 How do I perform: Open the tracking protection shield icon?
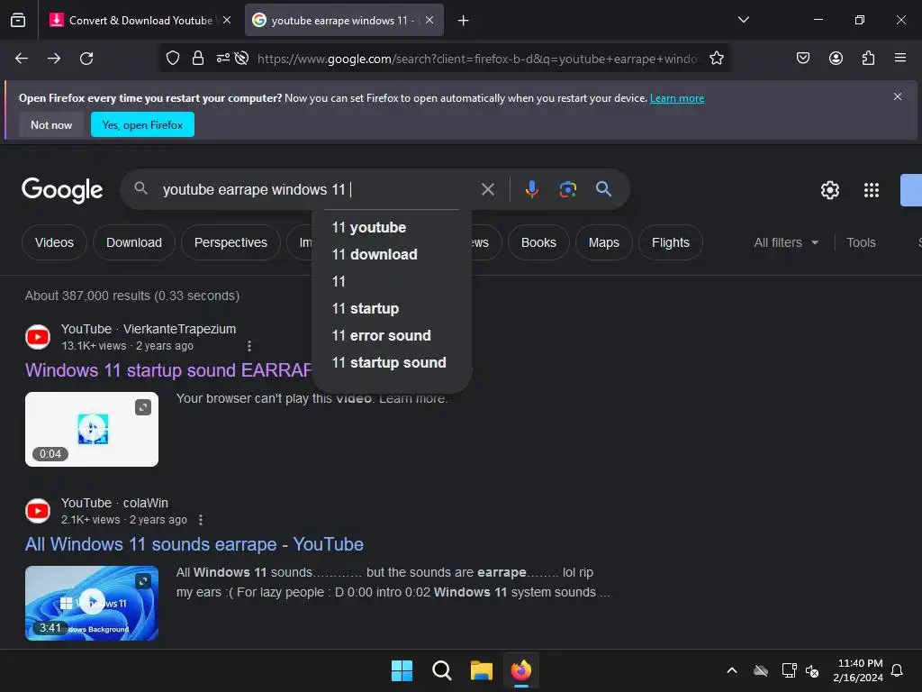(172, 59)
